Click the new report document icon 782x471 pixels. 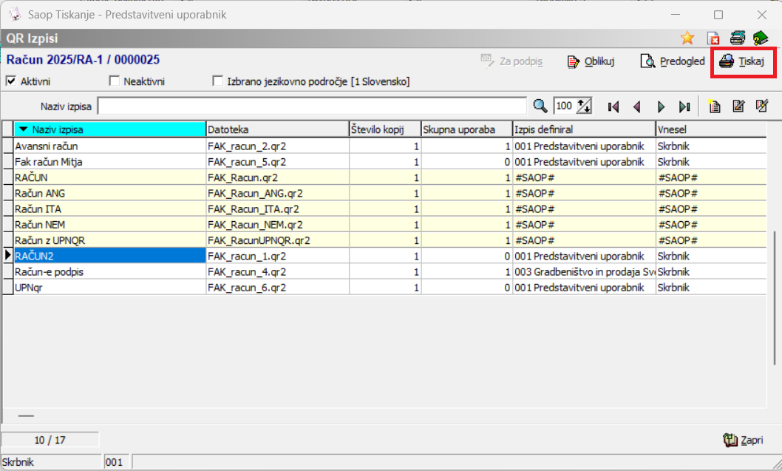click(714, 106)
